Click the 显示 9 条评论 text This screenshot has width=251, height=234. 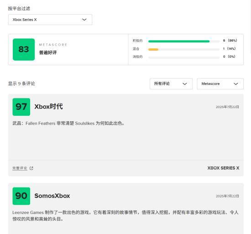point(21,83)
